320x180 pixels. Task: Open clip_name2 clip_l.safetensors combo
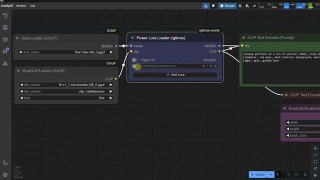(66, 91)
